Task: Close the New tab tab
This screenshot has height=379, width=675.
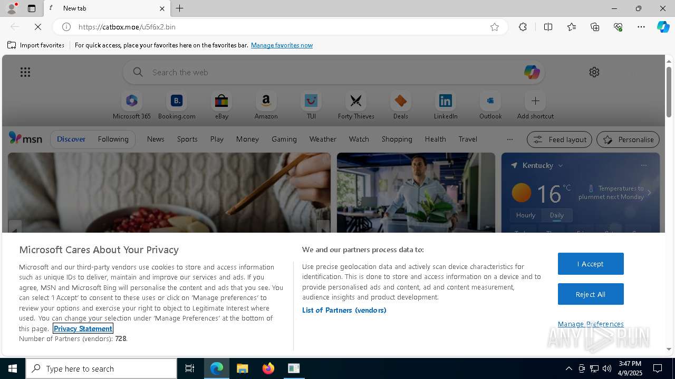Action: click(x=162, y=8)
